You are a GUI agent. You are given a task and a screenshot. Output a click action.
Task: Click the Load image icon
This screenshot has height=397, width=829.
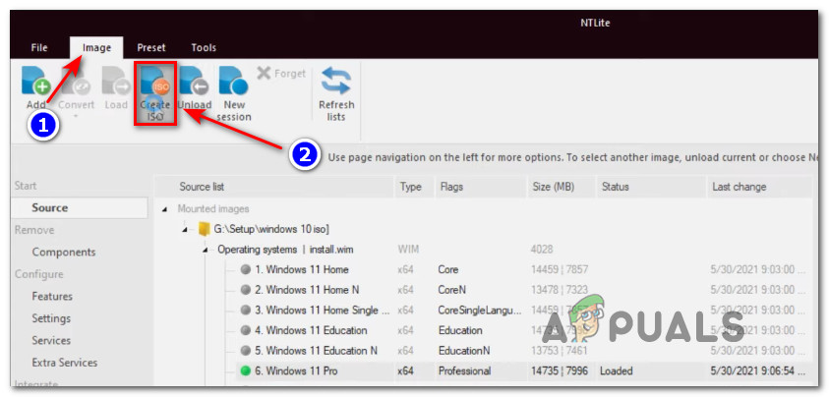pyautogui.click(x=116, y=81)
